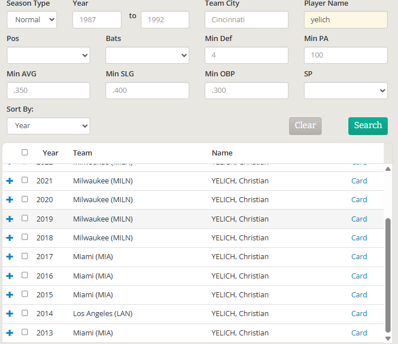The height and width of the screenshot is (344, 398).
Task: Focus the start Year field with 1987 placeholder
Action: tap(97, 19)
